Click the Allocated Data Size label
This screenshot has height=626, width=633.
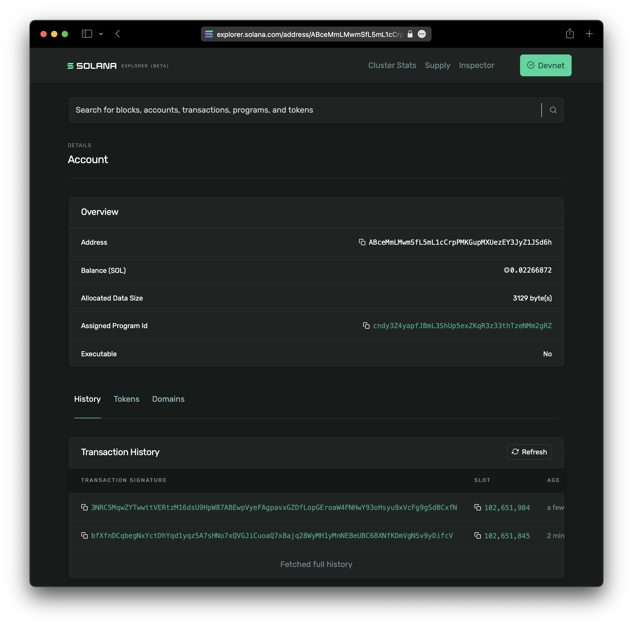112,298
